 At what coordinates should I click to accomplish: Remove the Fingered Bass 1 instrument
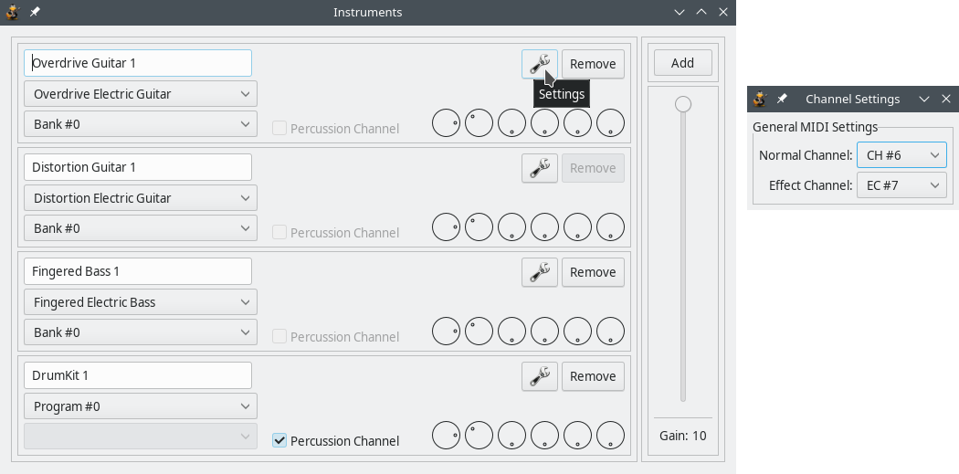pyautogui.click(x=593, y=272)
